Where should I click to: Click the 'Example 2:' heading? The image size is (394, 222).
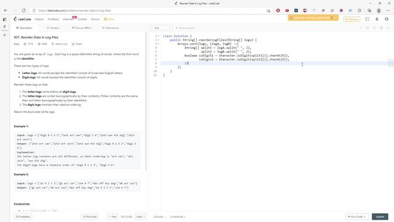22,174
